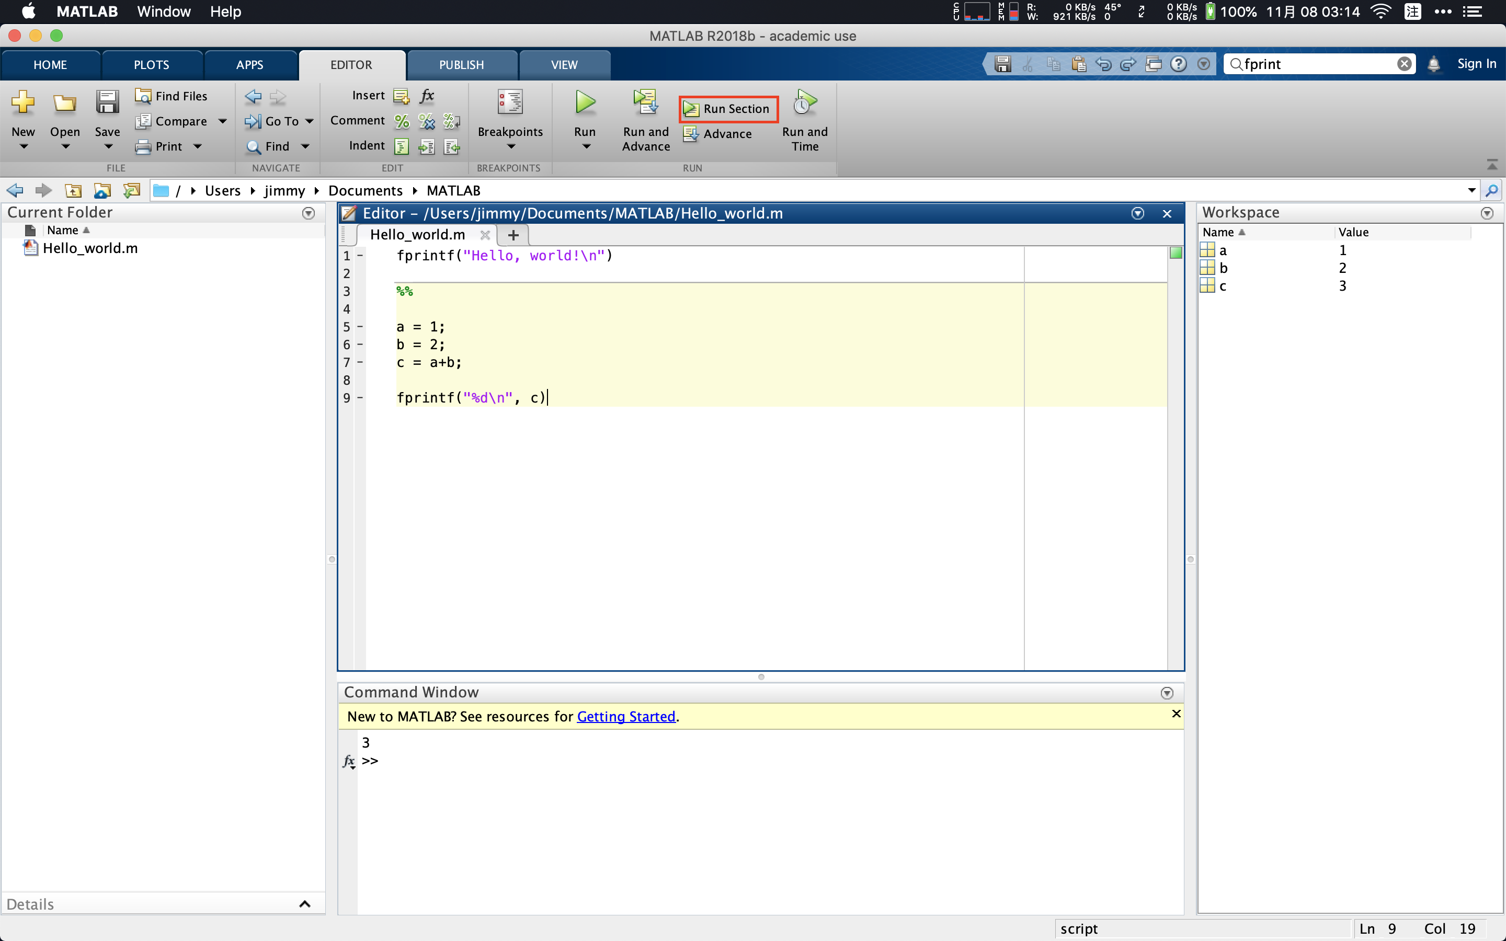Follow the Getting Started link
This screenshot has height=941, width=1506.
tap(625, 716)
